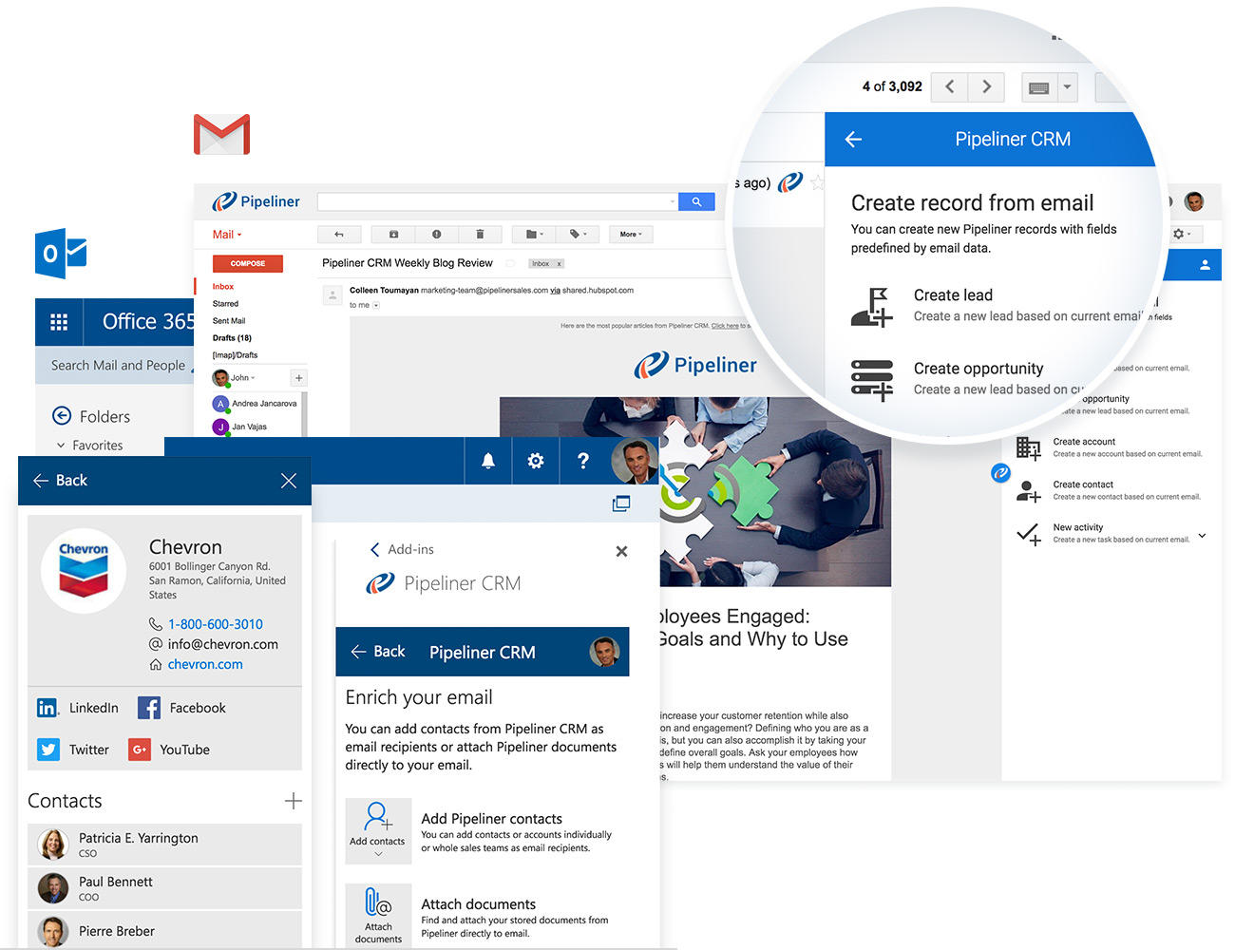Viewport: 1235px width, 950px height.
Task: Open Chevron LinkedIn profile
Action: tap(78, 708)
